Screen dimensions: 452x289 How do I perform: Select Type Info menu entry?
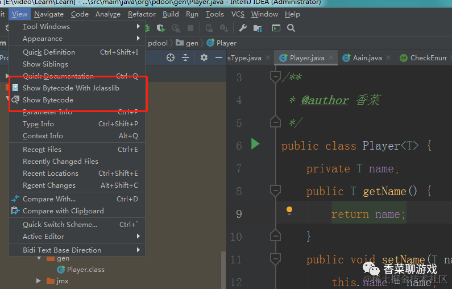[77, 124]
